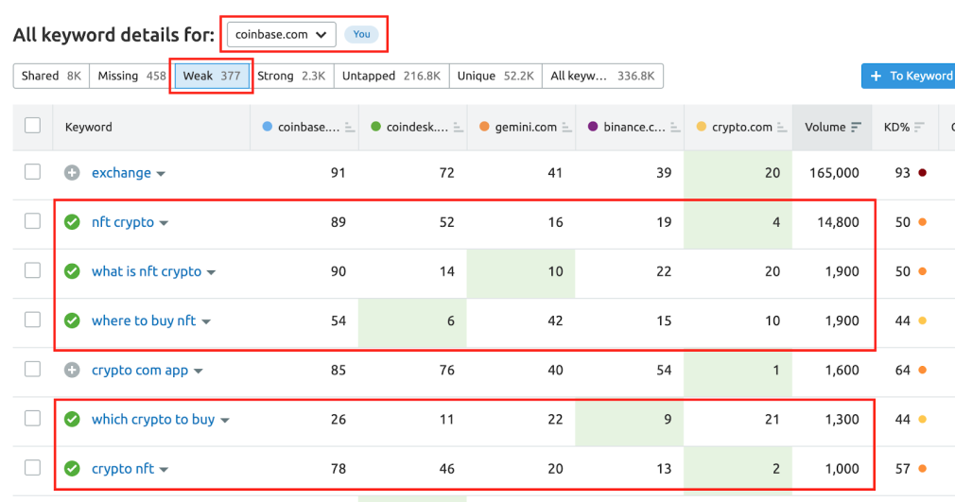Expand the arrow next to nft crypto keyword

tap(165, 223)
